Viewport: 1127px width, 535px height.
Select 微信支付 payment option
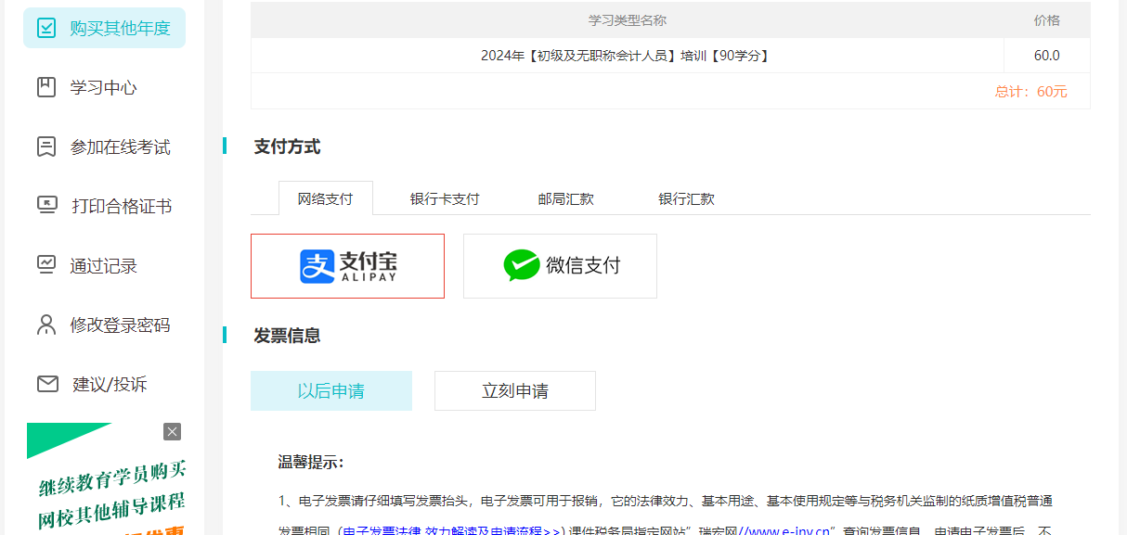560,265
